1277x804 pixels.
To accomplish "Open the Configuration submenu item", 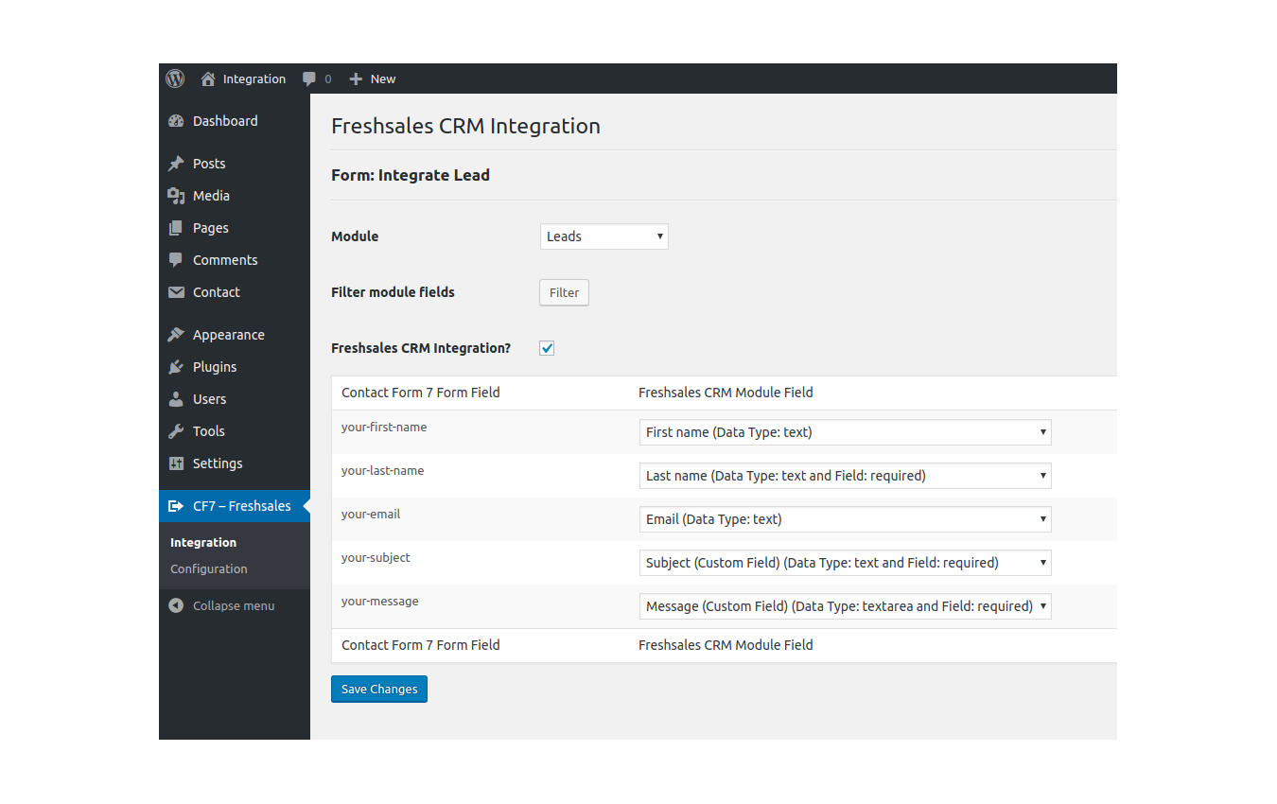I will (209, 568).
